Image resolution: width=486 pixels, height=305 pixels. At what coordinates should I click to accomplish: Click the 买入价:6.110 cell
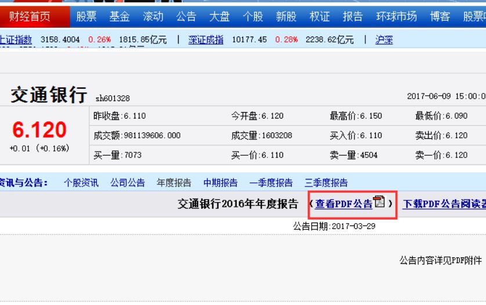(x=356, y=135)
